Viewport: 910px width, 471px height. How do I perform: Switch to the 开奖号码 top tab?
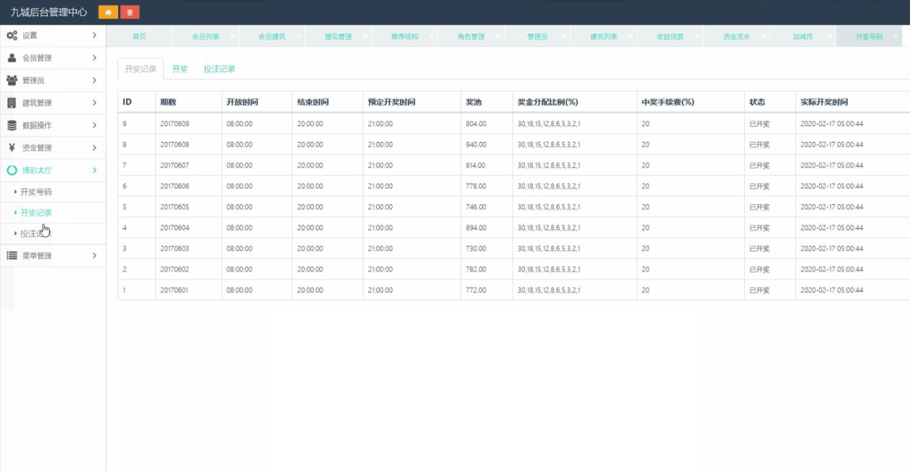tap(869, 36)
